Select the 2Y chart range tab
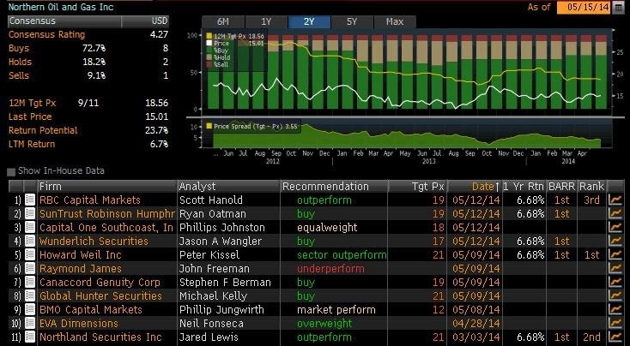Image resolution: width=630 pixels, height=346 pixels. click(309, 21)
